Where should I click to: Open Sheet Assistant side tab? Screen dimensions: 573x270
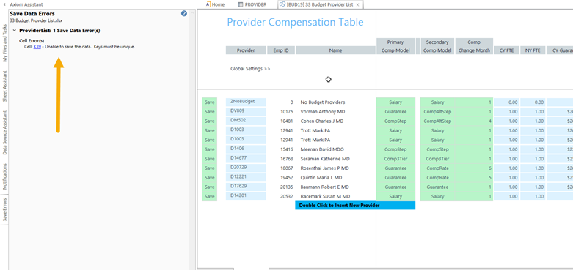click(x=4, y=86)
